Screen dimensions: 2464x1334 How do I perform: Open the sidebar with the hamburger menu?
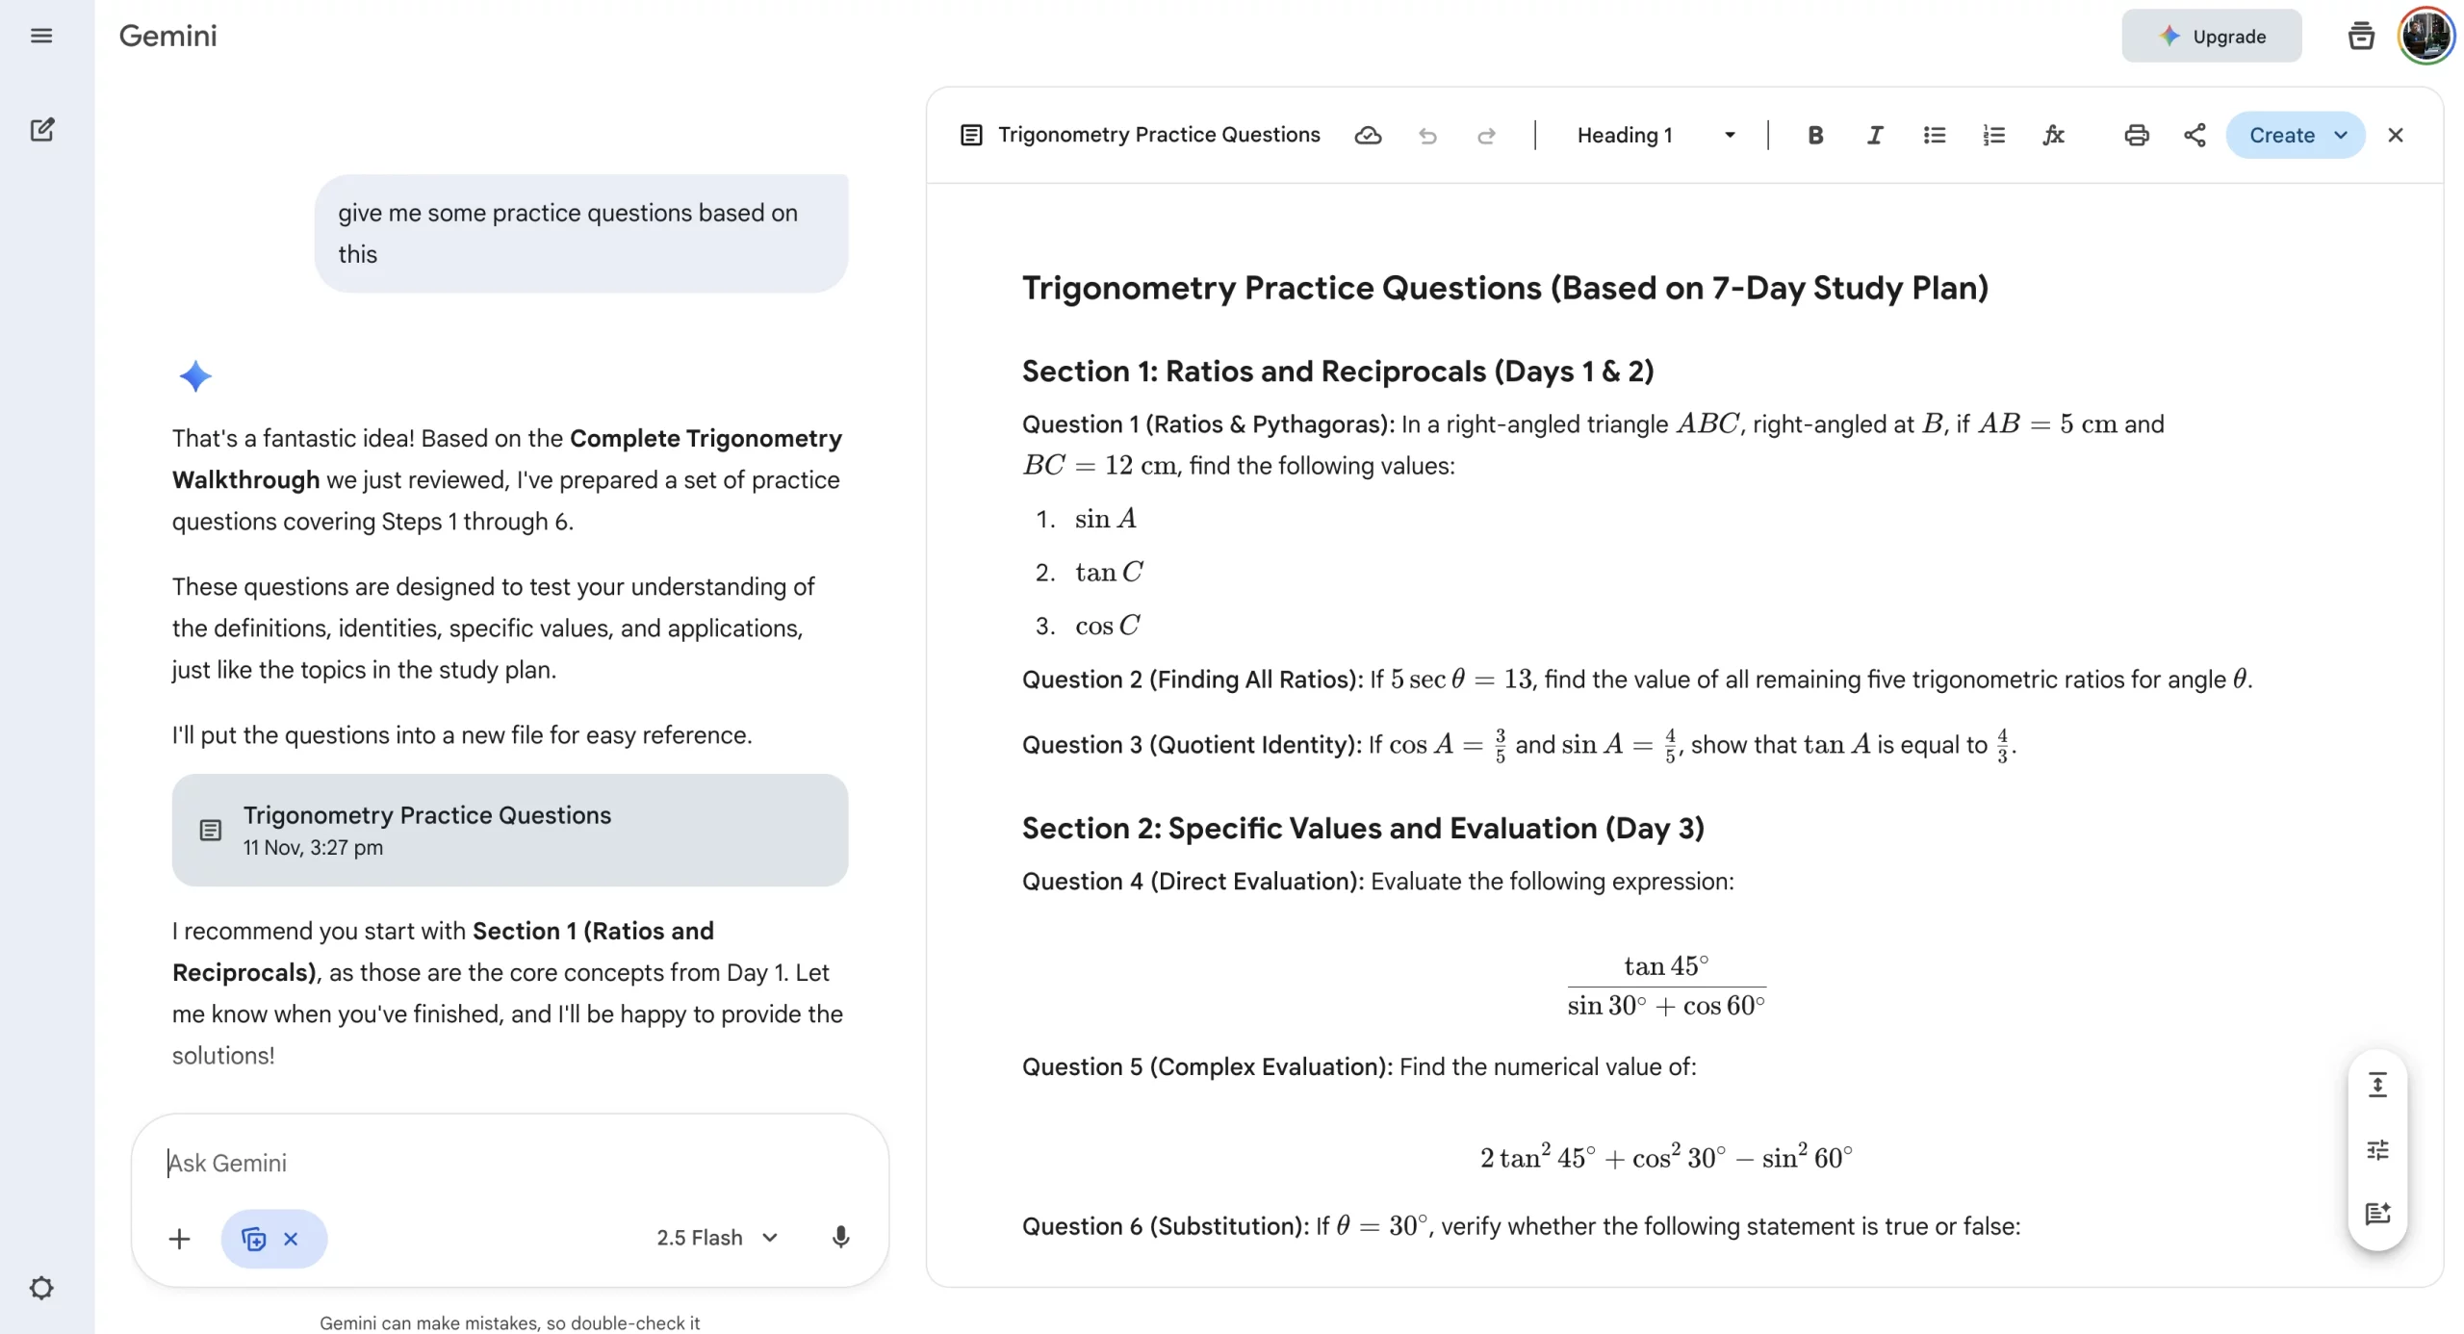(x=42, y=35)
